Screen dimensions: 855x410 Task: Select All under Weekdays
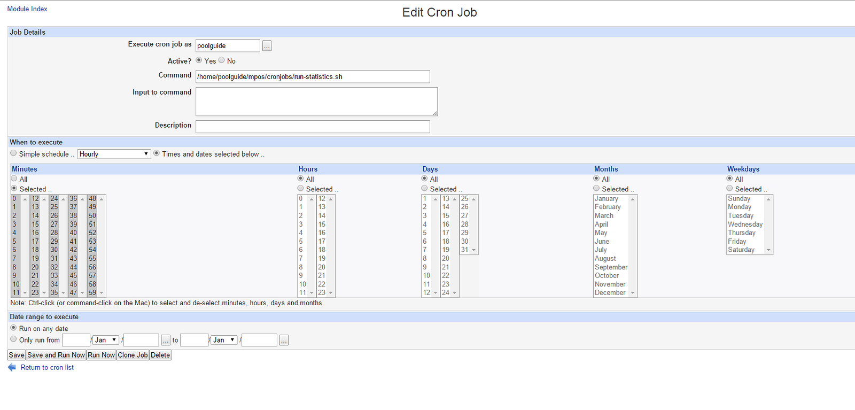tap(729, 179)
